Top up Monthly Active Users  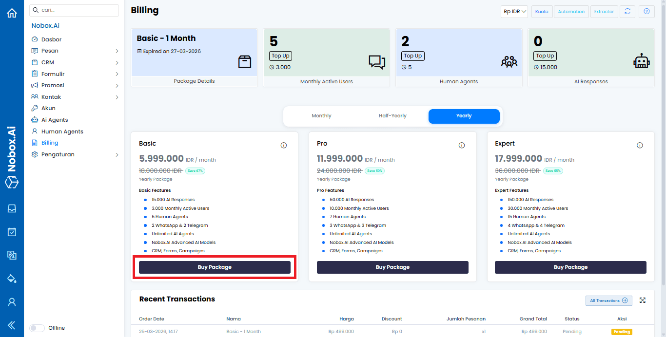280,56
